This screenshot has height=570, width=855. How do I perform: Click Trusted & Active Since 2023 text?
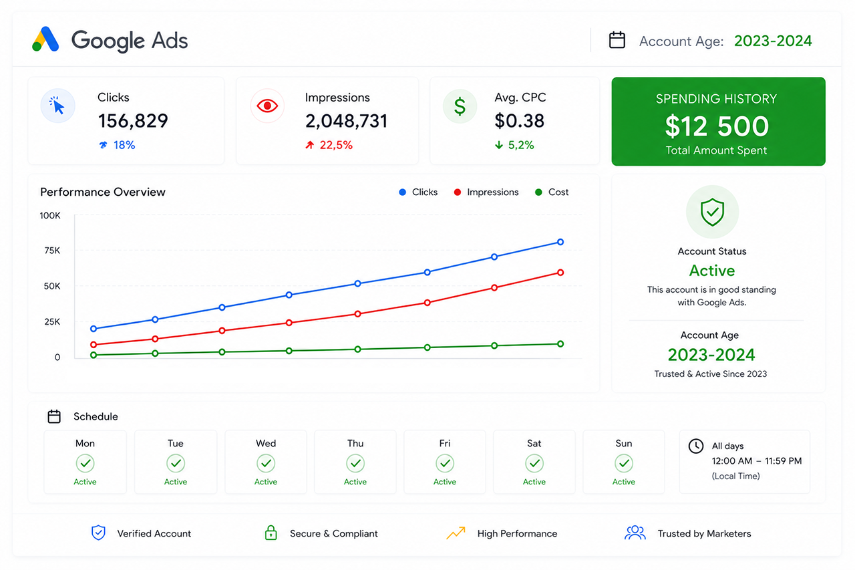[x=711, y=374]
